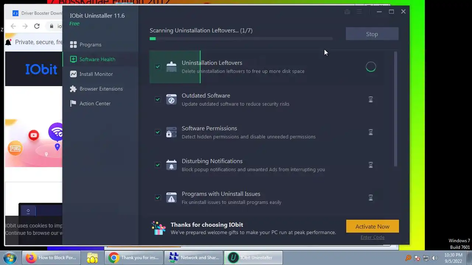Reload the page in Chrome window
This screenshot has height=265, width=472.
37,26
